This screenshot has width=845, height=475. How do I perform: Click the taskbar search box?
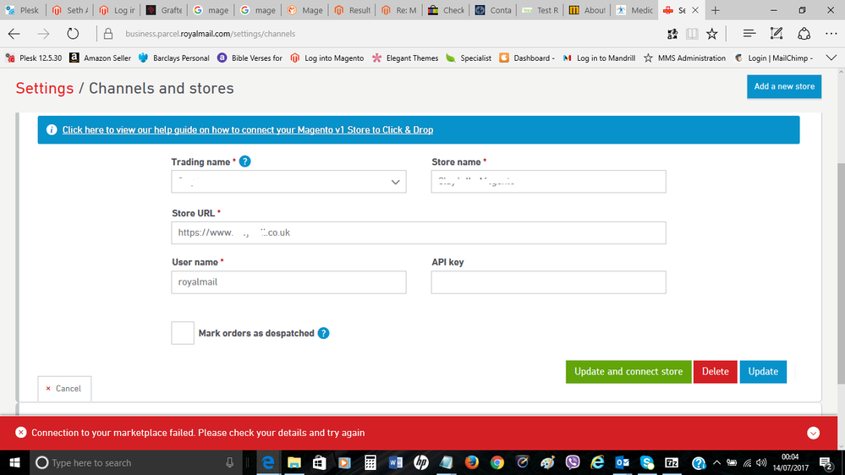[x=136, y=462]
